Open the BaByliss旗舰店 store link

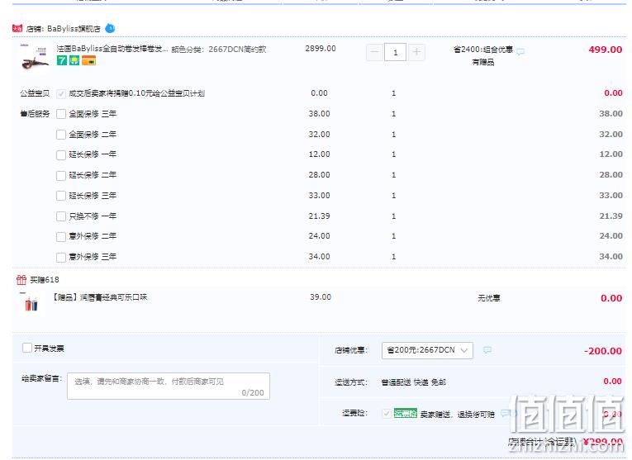point(74,29)
